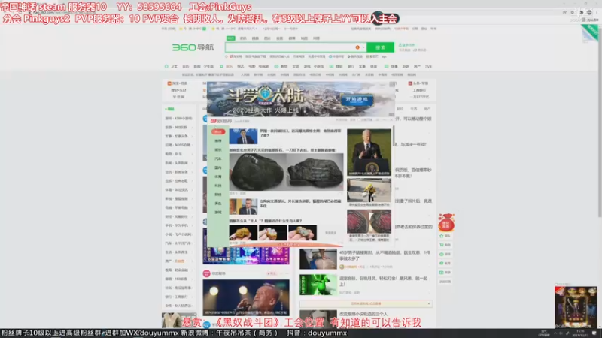Screen dimensions: 602x338
Task: Open 游戏·4399小游戏 in left sidebar
Action: (178, 119)
